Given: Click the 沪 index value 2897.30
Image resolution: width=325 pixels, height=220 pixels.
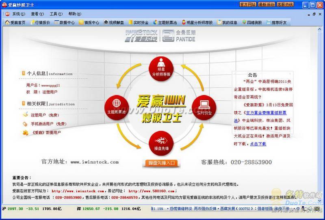Looking at the screenshot, I should [15, 209].
